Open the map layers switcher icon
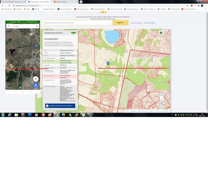The height and width of the screenshot is (169, 208). click(161, 33)
